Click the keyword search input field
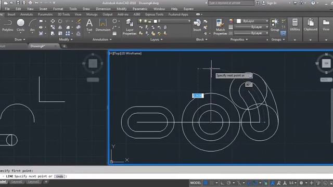This screenshot has height=187, width=333. click(x=231, y=3)
